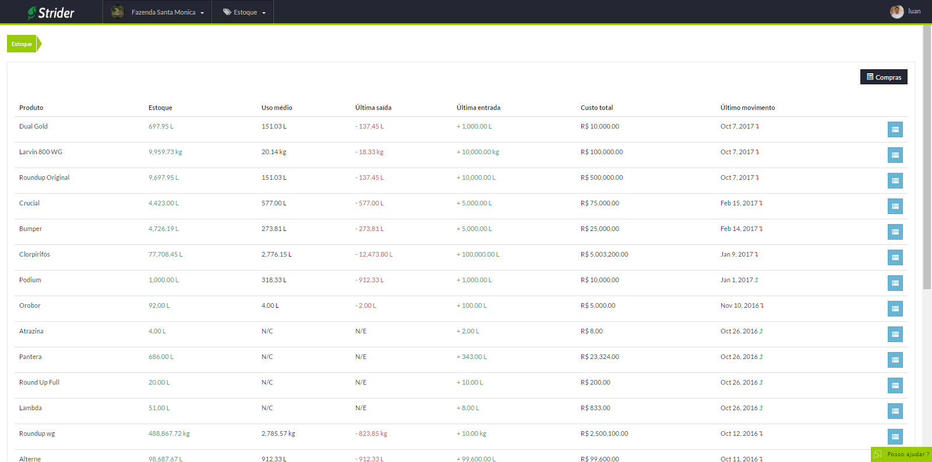Select the Roundup wg product name
932x462 pixels.
tap(37, 433)
